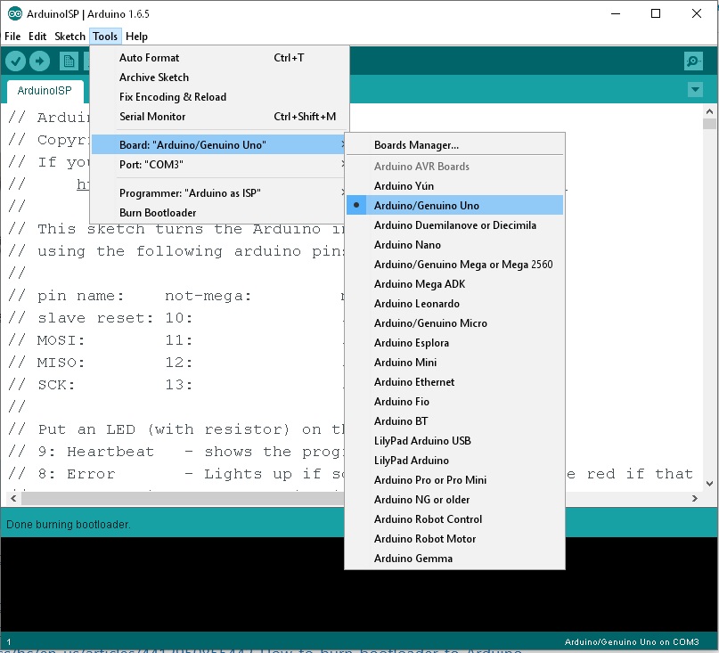
Task: Click the line number 1 in status bar
Action: pos(9,642)
